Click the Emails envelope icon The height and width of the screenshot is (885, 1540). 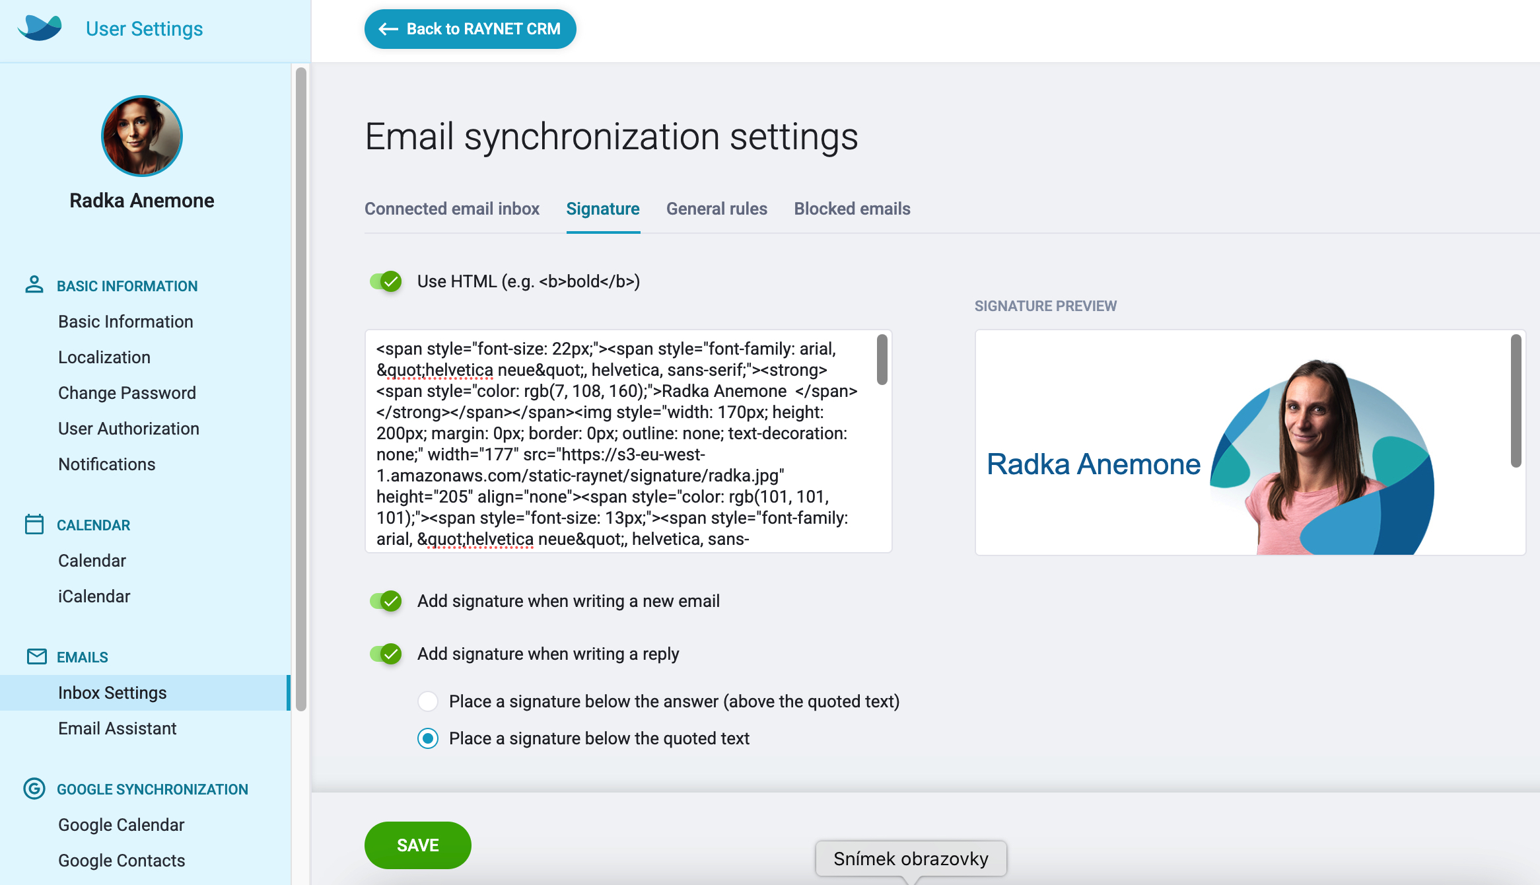[37, 656]
